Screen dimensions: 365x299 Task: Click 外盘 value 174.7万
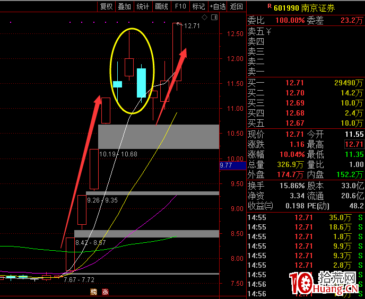pos(290,174)
